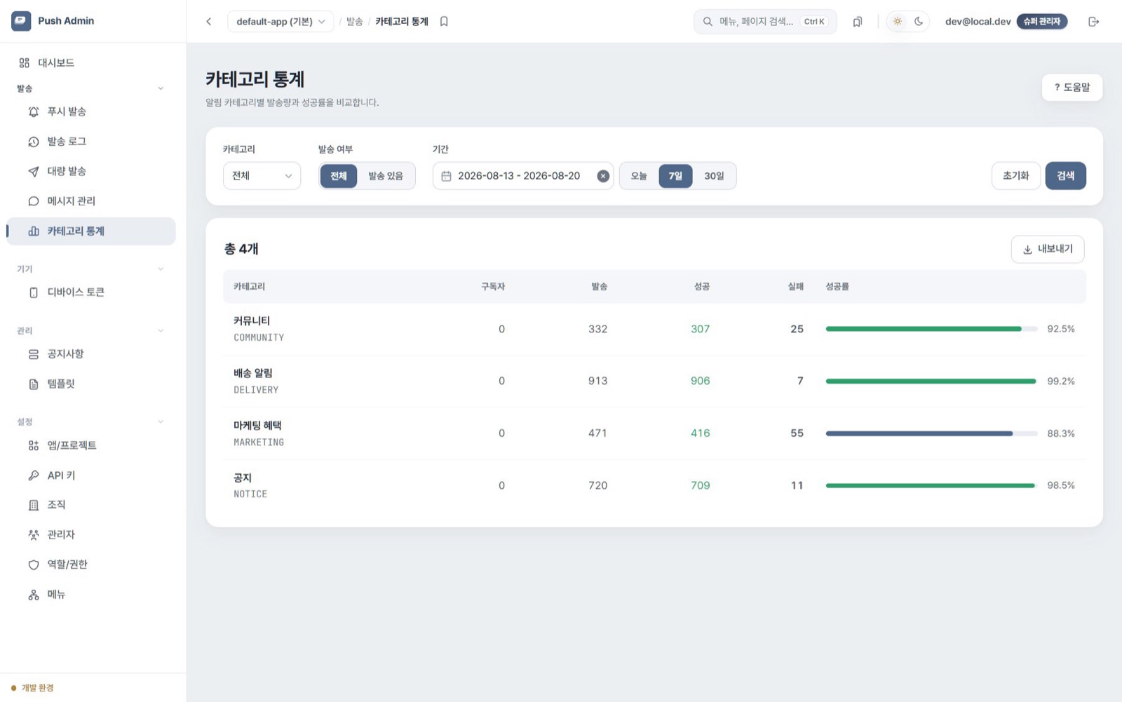Open 역할/권한 page

91,565
